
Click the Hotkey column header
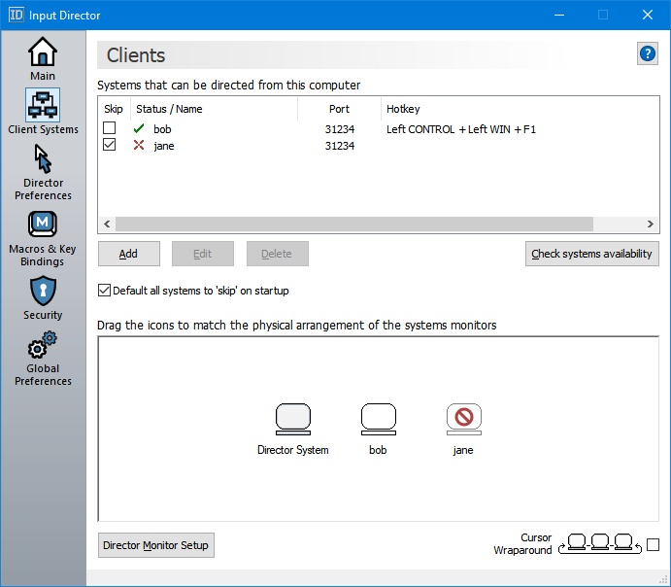pyautogui.click(x=403, y=109)
